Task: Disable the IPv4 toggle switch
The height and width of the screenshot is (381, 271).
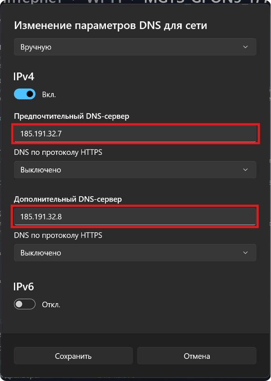Action: (x=25, y=94)
